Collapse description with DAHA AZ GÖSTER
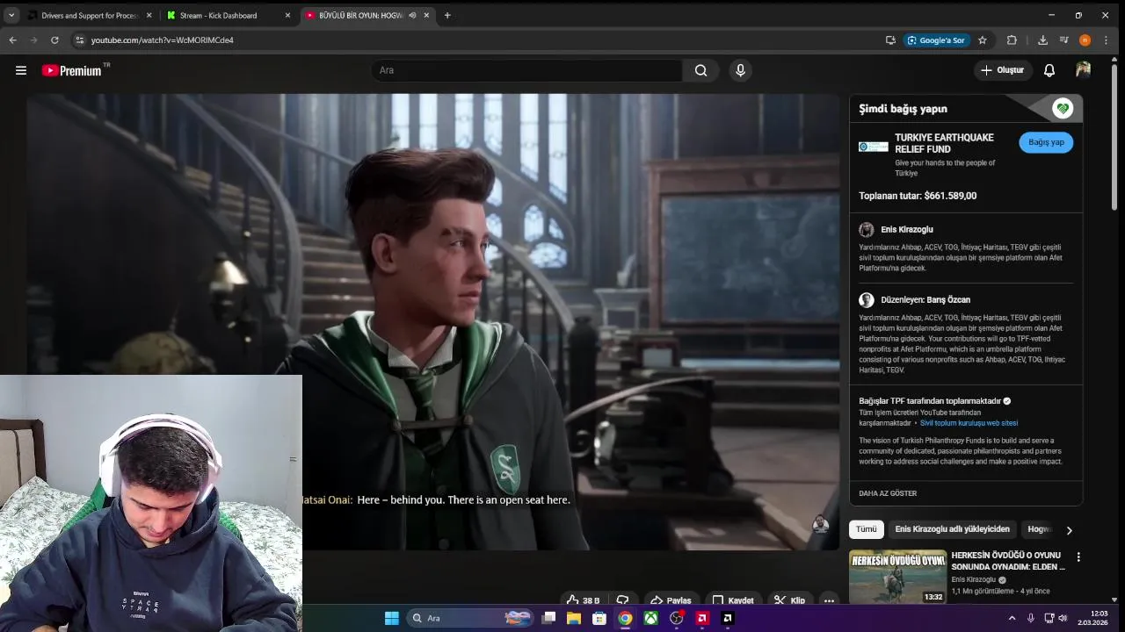 pos(888,493)
